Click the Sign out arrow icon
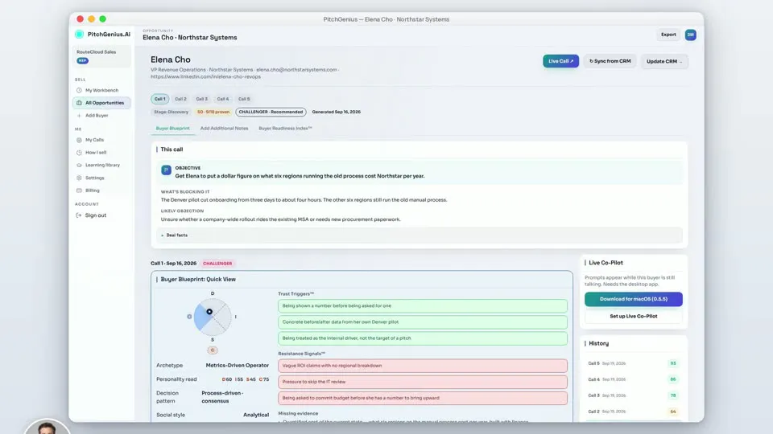This screenshot has width=773, height=434. [x=79, y=215]
